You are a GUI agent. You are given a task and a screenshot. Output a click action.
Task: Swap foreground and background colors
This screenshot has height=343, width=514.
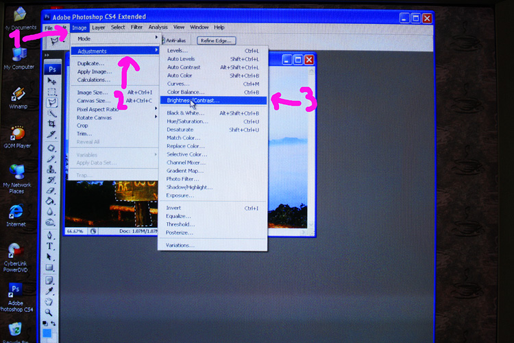pos(53,323)
